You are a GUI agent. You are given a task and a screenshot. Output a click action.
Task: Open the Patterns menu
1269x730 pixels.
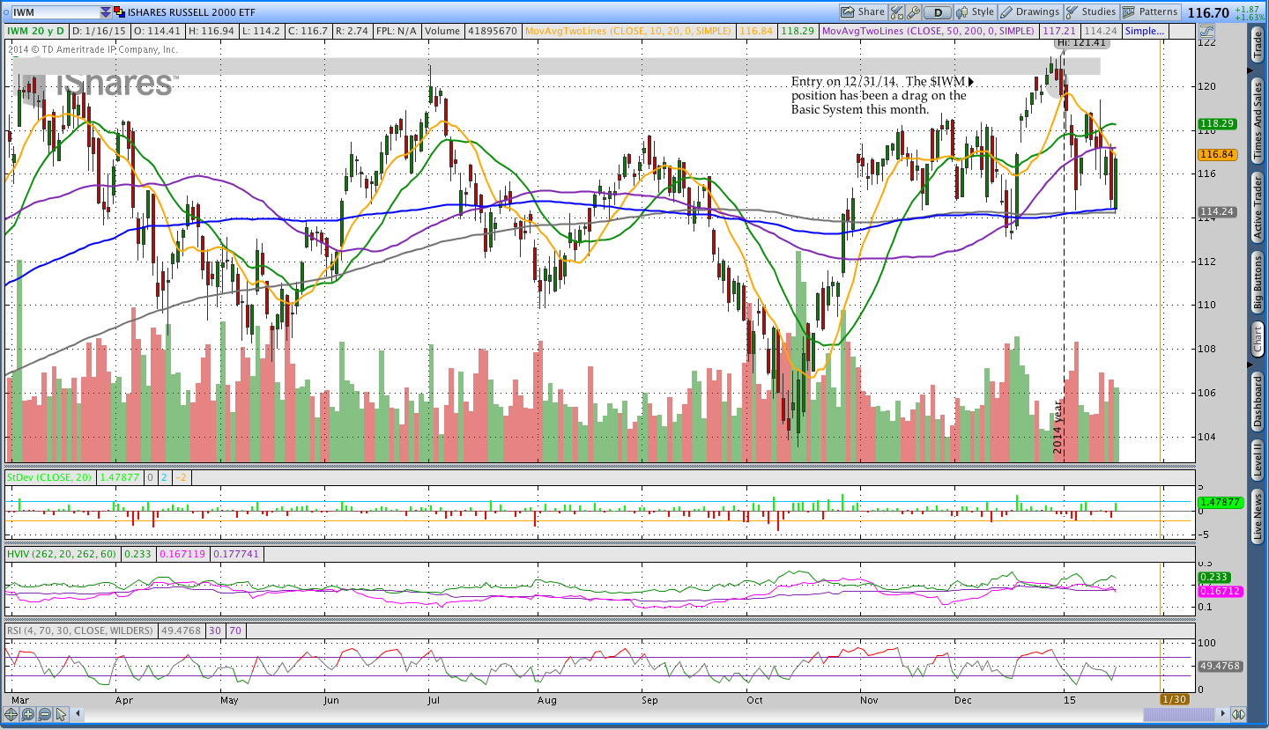(1151, 12)
